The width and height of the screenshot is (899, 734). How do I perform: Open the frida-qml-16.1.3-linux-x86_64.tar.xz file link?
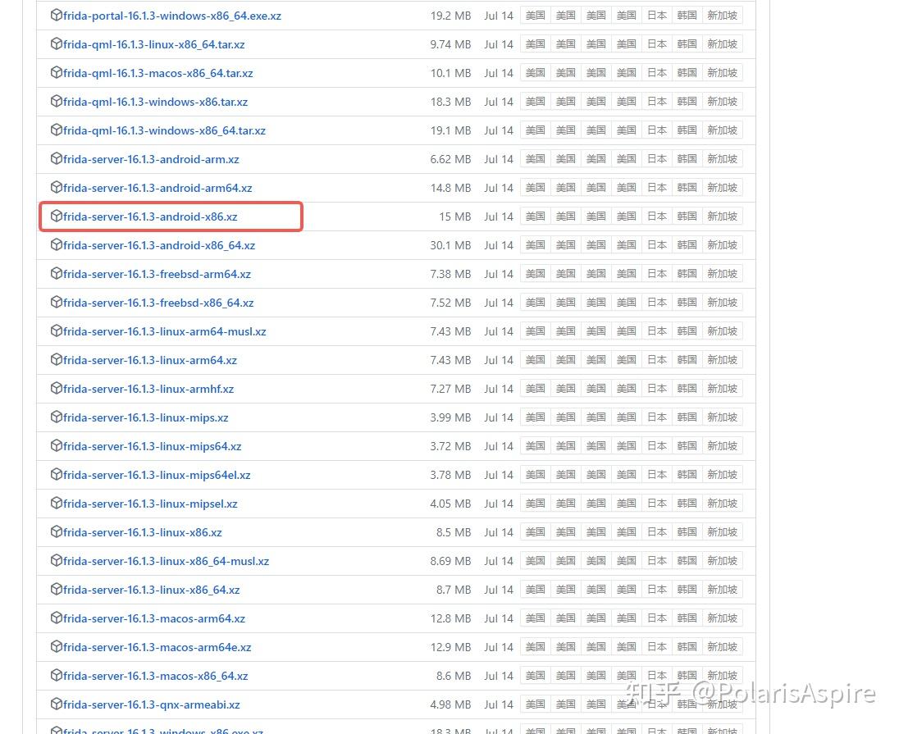pos(153,45)
